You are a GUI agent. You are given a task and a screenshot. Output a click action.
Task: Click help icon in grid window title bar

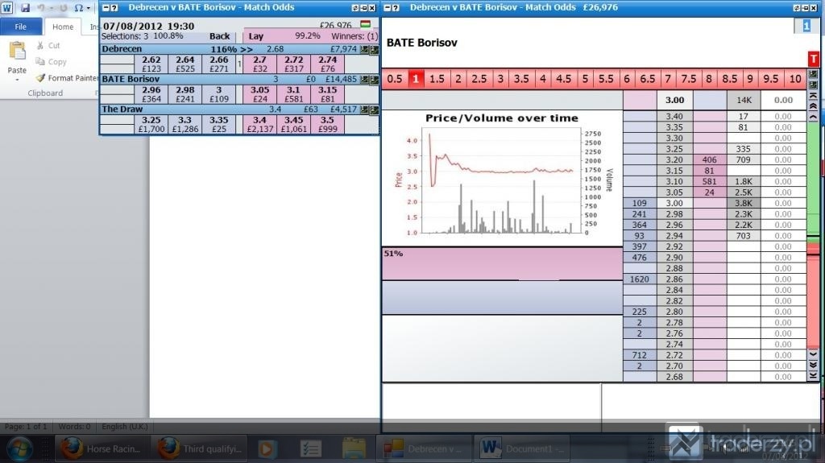(114, 8)
